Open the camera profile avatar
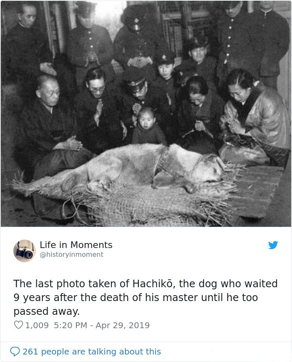This screenshot has height=362, width=292. (x=25, y=251)
